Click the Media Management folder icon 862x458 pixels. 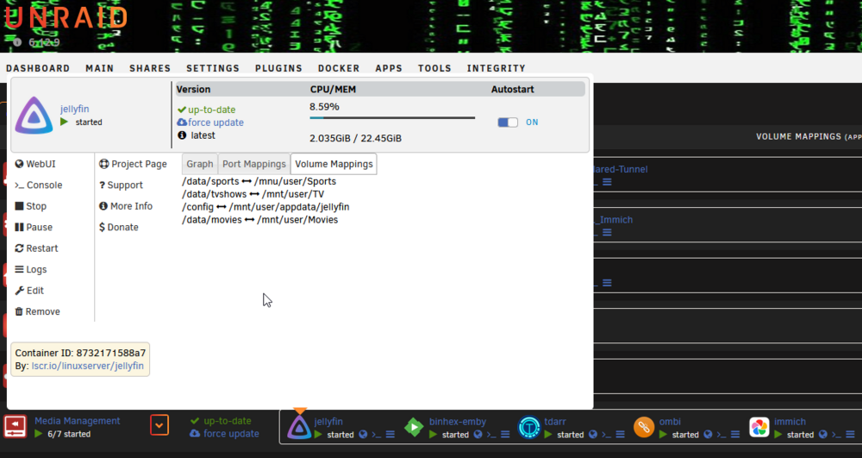16,427
